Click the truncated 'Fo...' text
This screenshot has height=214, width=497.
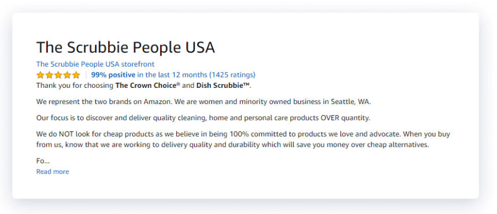pos(43,161)
